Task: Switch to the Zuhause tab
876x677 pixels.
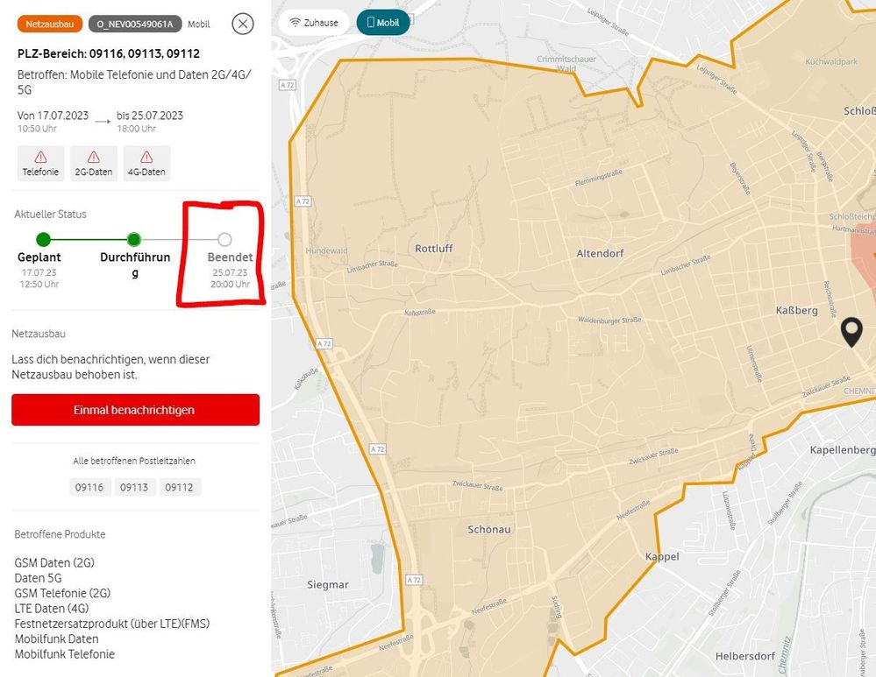Action: pos(314,23)
